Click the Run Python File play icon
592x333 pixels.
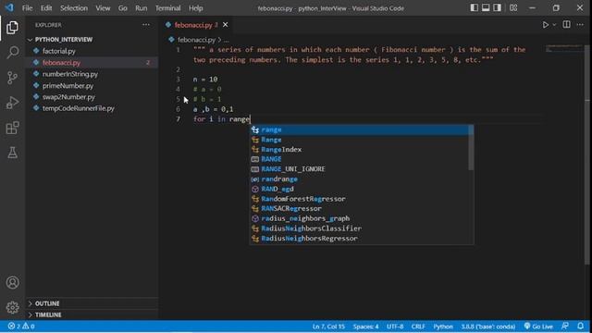[x=545, y=25]
